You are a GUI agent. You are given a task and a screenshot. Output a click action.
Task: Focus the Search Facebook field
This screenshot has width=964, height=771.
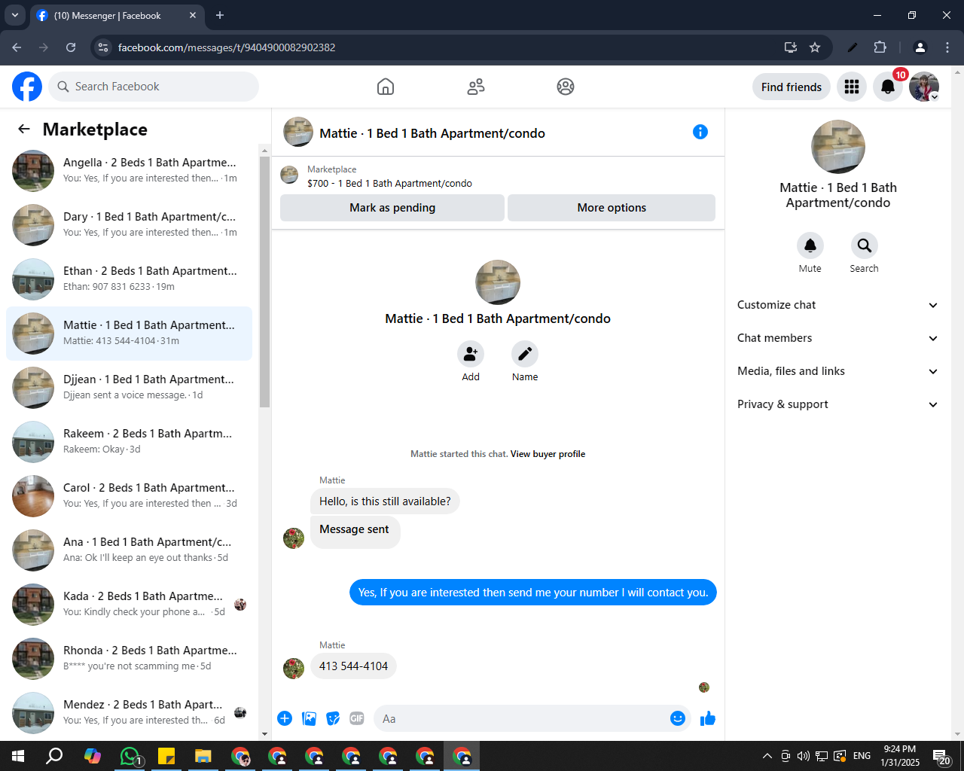tap(154, 87)
